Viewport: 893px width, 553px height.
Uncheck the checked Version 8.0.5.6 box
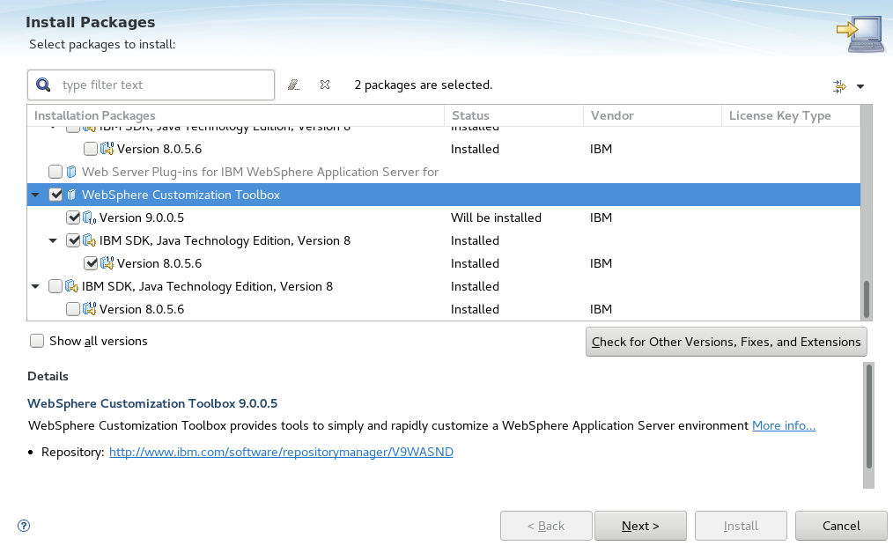91,263
